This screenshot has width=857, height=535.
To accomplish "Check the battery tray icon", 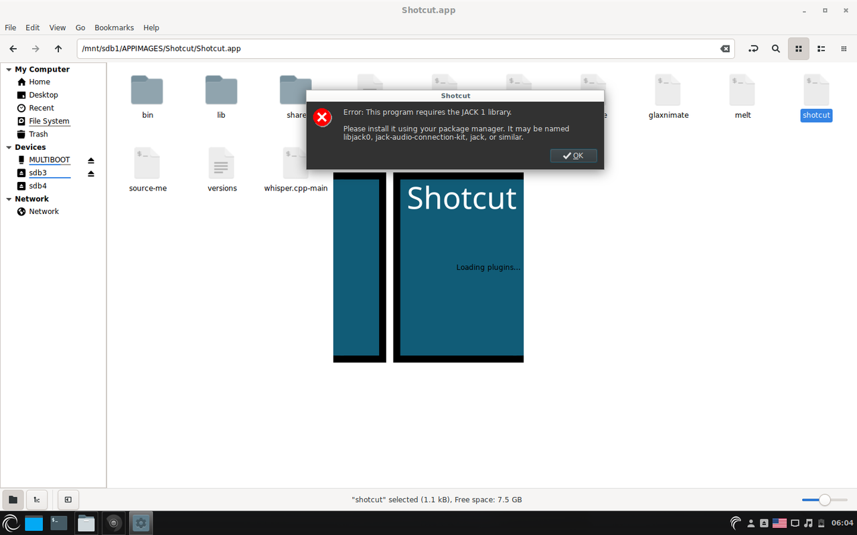I will tap(822, 523).
